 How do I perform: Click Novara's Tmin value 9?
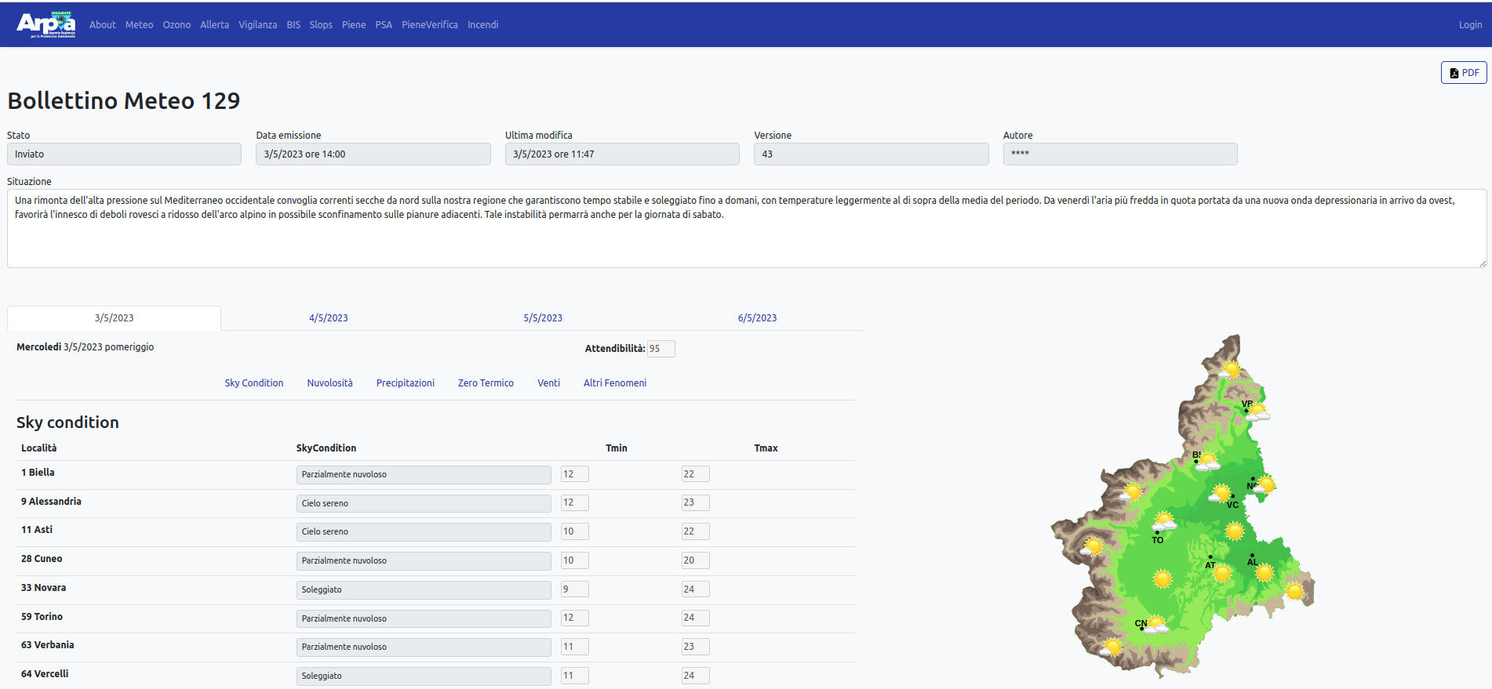click(x=575, y=589)
